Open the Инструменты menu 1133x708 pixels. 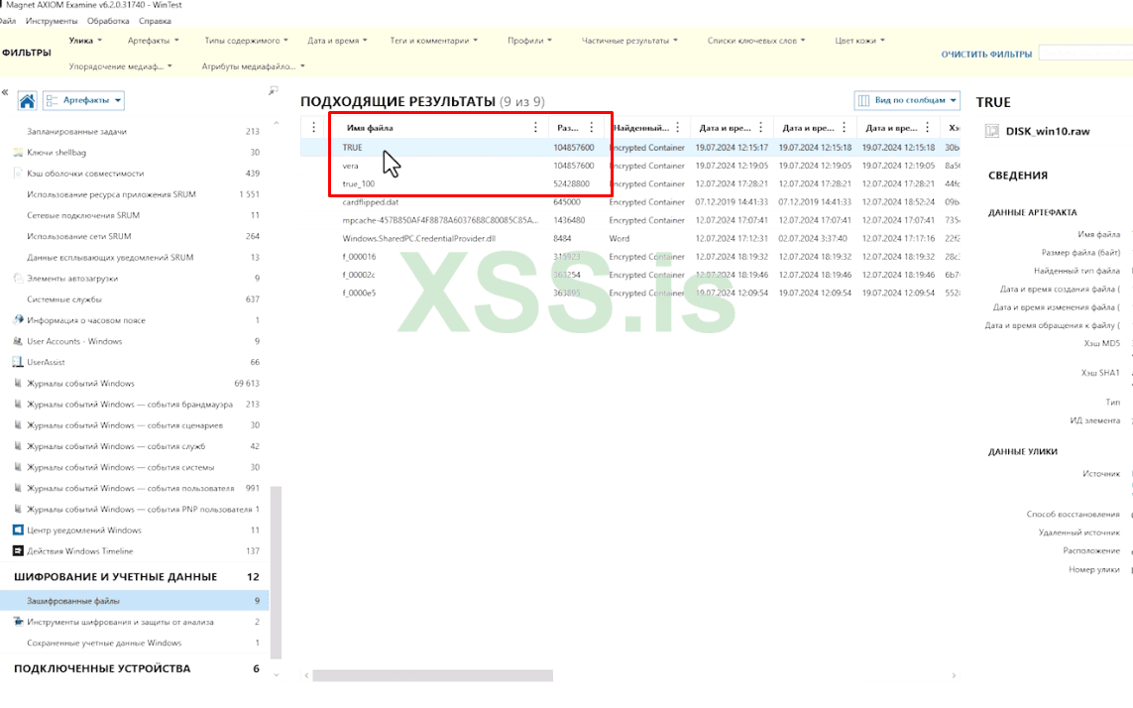(x=52, y=21)
